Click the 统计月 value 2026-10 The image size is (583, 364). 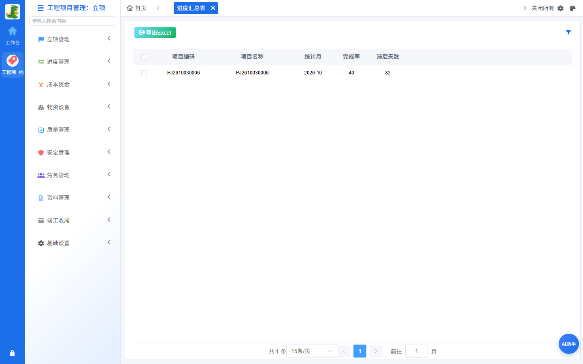[313, 73]
